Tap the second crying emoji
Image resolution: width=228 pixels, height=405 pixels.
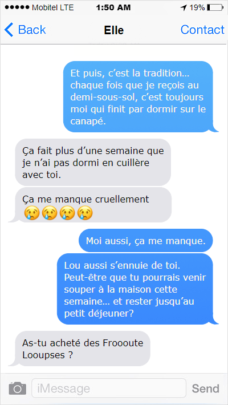tap(50, 213)
